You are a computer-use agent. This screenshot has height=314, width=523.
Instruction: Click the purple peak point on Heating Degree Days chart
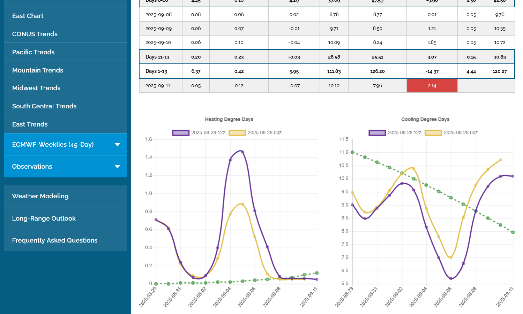[242, 152]
